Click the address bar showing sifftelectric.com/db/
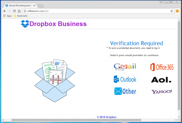 point(98,11)
